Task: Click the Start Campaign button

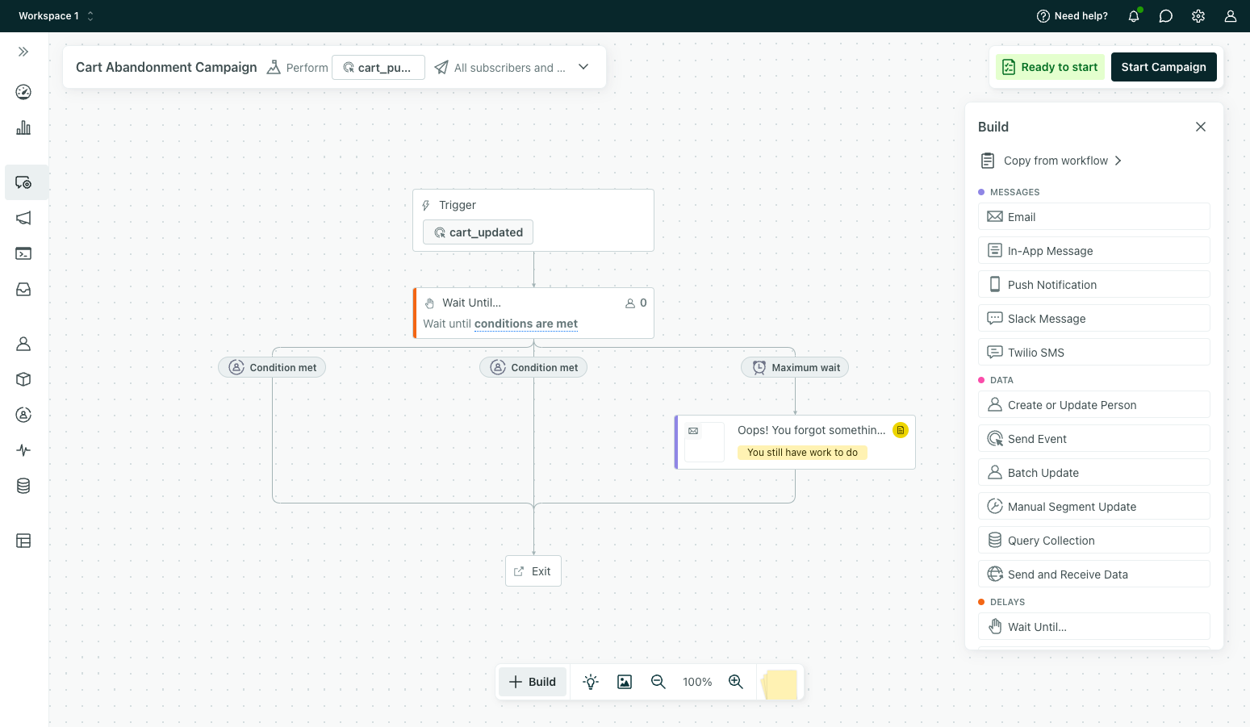Action: 1164,67
